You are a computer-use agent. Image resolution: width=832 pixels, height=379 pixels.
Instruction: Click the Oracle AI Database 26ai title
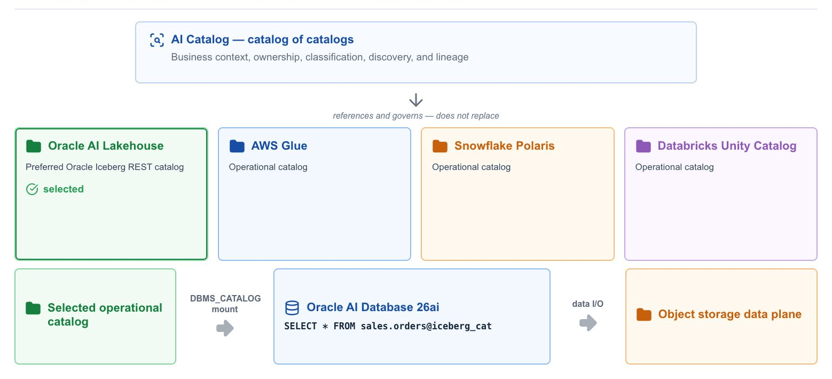(373, 307)
